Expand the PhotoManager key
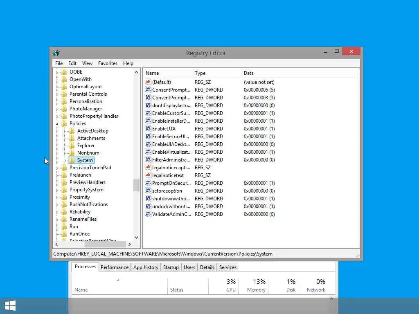The height and width of the screenshot is (314, 419). [57, 109]
